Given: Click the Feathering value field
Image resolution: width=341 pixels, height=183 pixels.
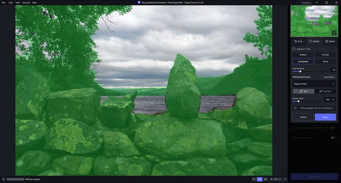Looking at the screenshot, I should point(333,70).
